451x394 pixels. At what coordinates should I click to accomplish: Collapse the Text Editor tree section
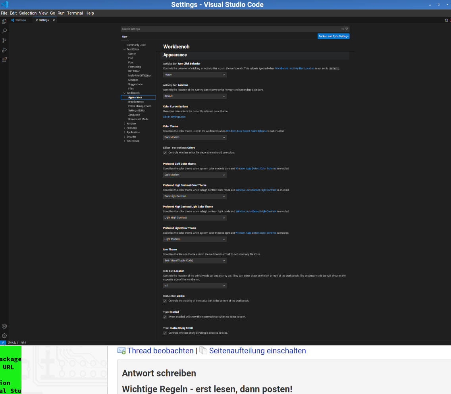click(125, 50)
